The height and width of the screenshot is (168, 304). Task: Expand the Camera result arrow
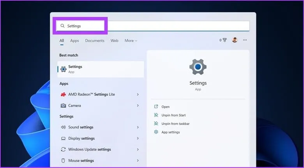pos(138,106)
